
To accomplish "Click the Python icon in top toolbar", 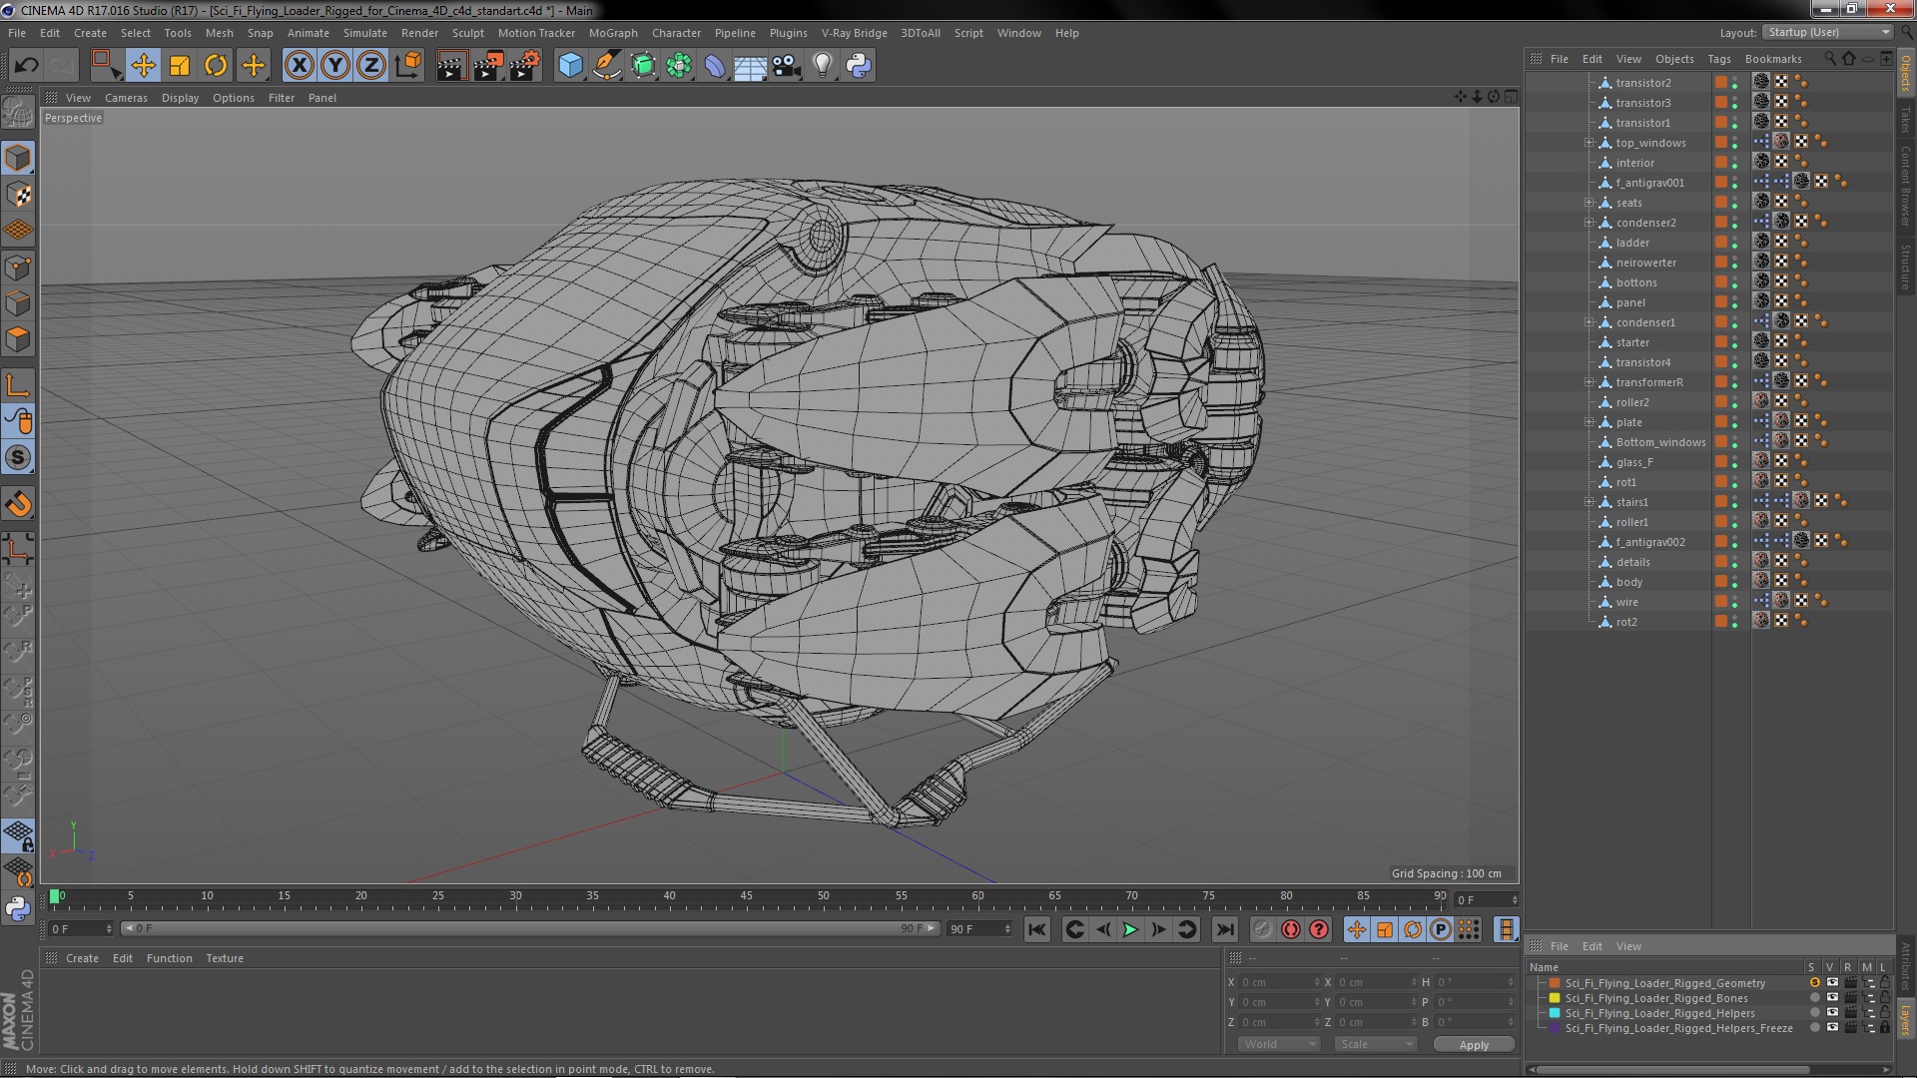I will pos(859,66).
